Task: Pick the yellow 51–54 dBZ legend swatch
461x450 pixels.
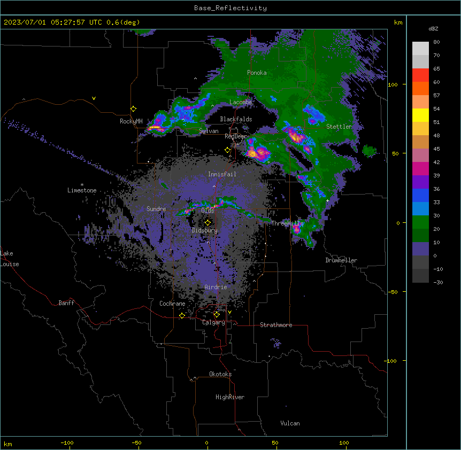Action: pyautogui.click(x=420, y=115)
